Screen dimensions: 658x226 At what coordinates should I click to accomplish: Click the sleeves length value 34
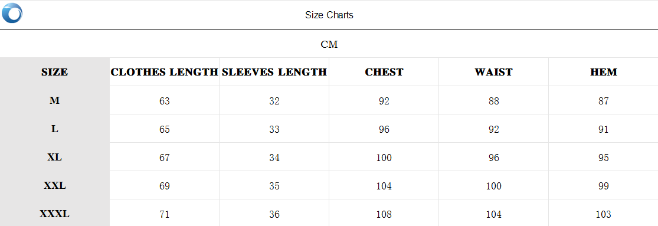[x=274, y=158]
